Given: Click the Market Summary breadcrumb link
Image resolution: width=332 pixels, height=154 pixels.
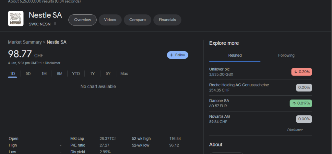Looking at the screenshot, I should tap(25, 42).
